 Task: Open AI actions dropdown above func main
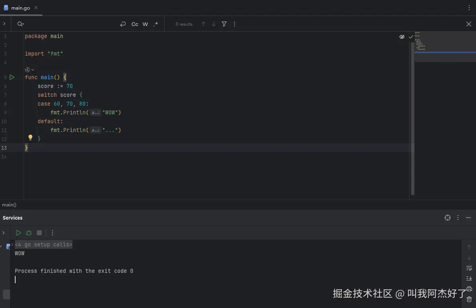click(30, 70)
